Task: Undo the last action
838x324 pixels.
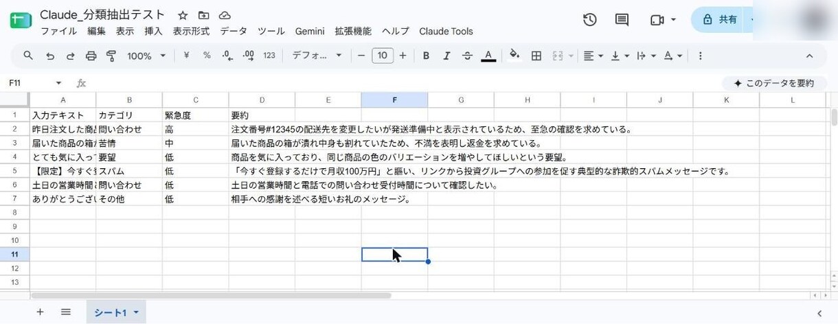Action: coord(49,56)
